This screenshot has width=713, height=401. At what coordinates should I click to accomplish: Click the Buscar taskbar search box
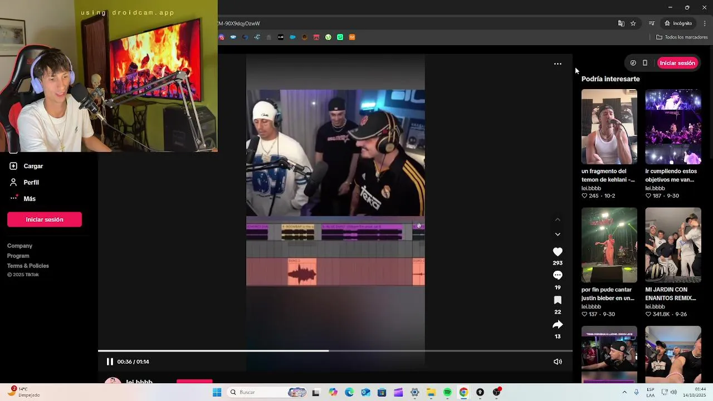coord(268,392)
